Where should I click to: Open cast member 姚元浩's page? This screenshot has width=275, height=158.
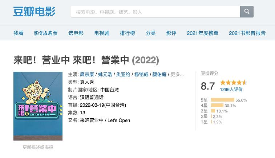pos(105,74)
